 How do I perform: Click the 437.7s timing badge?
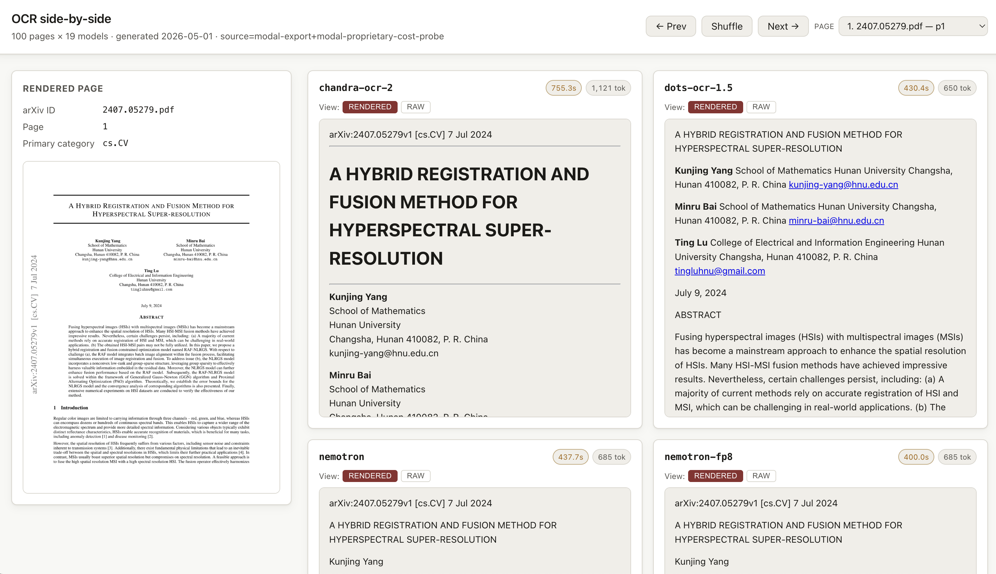click(x=570, y=457)
